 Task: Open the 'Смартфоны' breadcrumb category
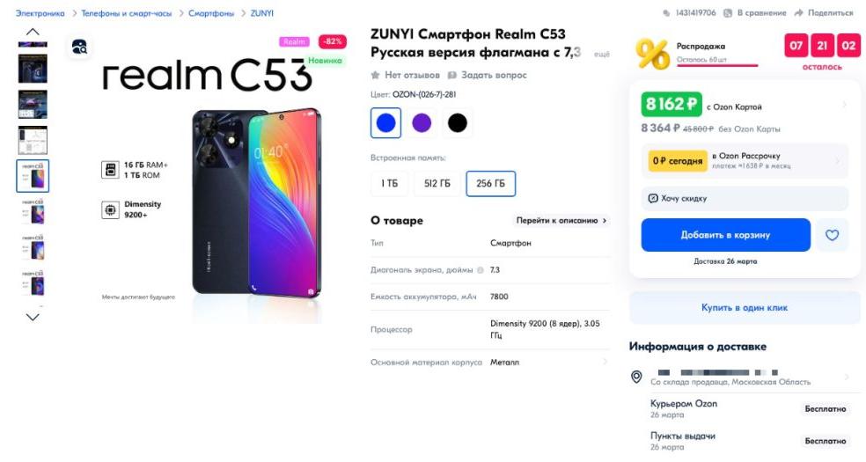point(211,13)
